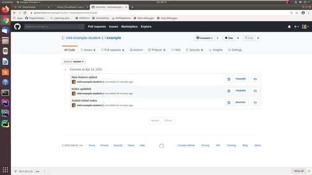The width and height of the screenshot is (312, 175).
Task: Click Show all downloads button
Action: pyautogui.click(x=299, y=171)
